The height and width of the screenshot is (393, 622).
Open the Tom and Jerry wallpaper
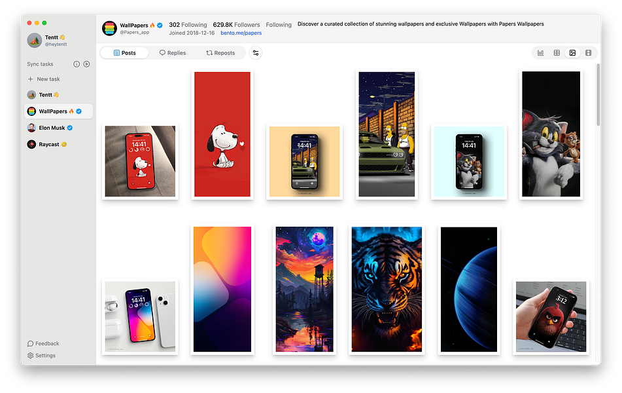point(551,134)
